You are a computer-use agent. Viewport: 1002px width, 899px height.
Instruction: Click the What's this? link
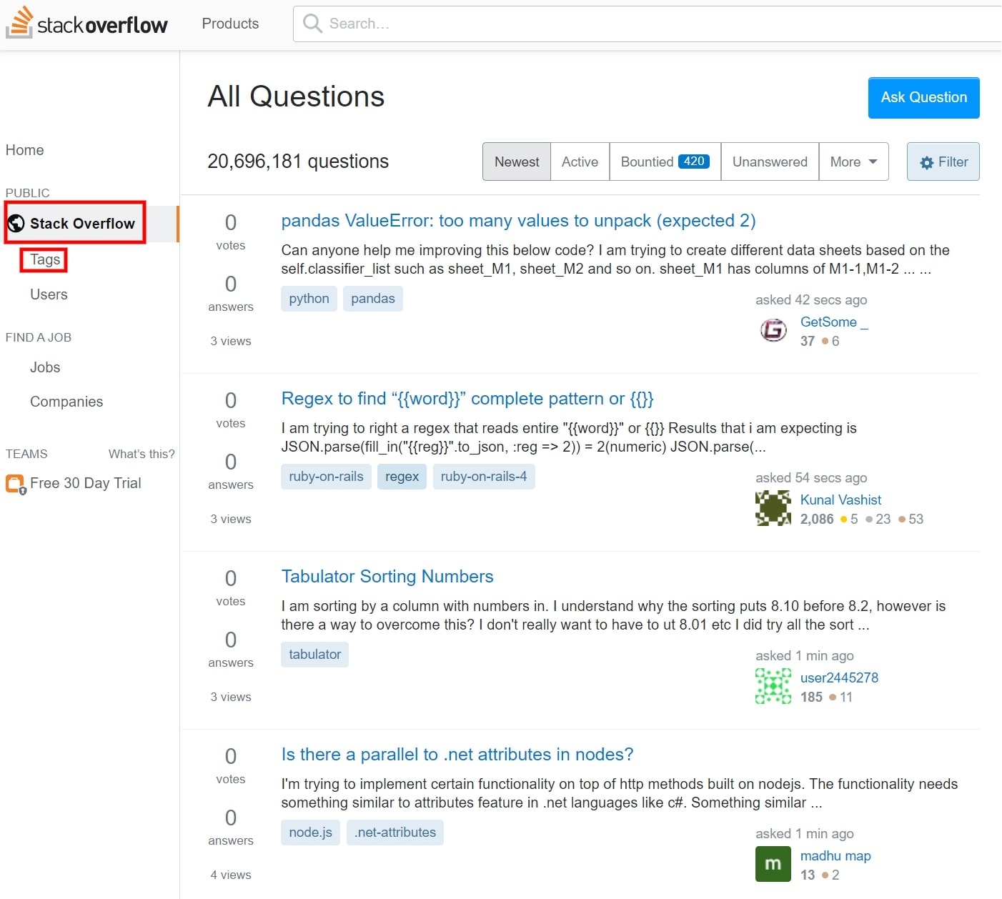[x=142, y=454]
